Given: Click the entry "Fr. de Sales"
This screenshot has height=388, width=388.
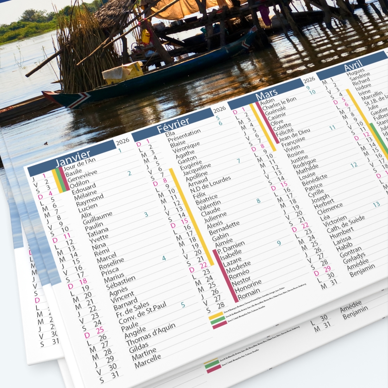Looking at the screenshot, I should tap(132, 309).
